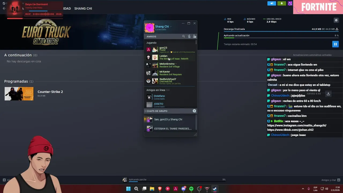Open Melonknvino's friend options arrow
Image resolution: width=343 pixels, height=193 pixels.
point(176,64)
